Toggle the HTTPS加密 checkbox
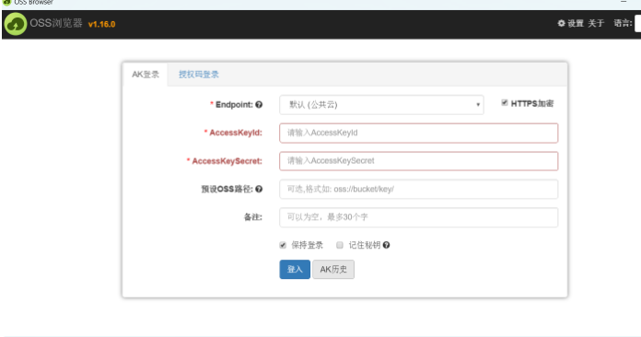Image resolution: width=641 pixels, height=337 pixels. pyautogui.click(x=505, y=103)
